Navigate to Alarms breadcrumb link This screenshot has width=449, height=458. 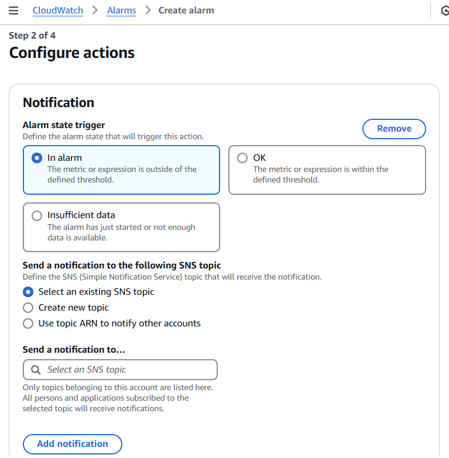point(122,11)
